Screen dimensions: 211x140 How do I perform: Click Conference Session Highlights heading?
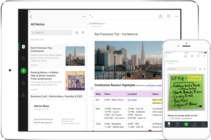(x=115, y=85)
